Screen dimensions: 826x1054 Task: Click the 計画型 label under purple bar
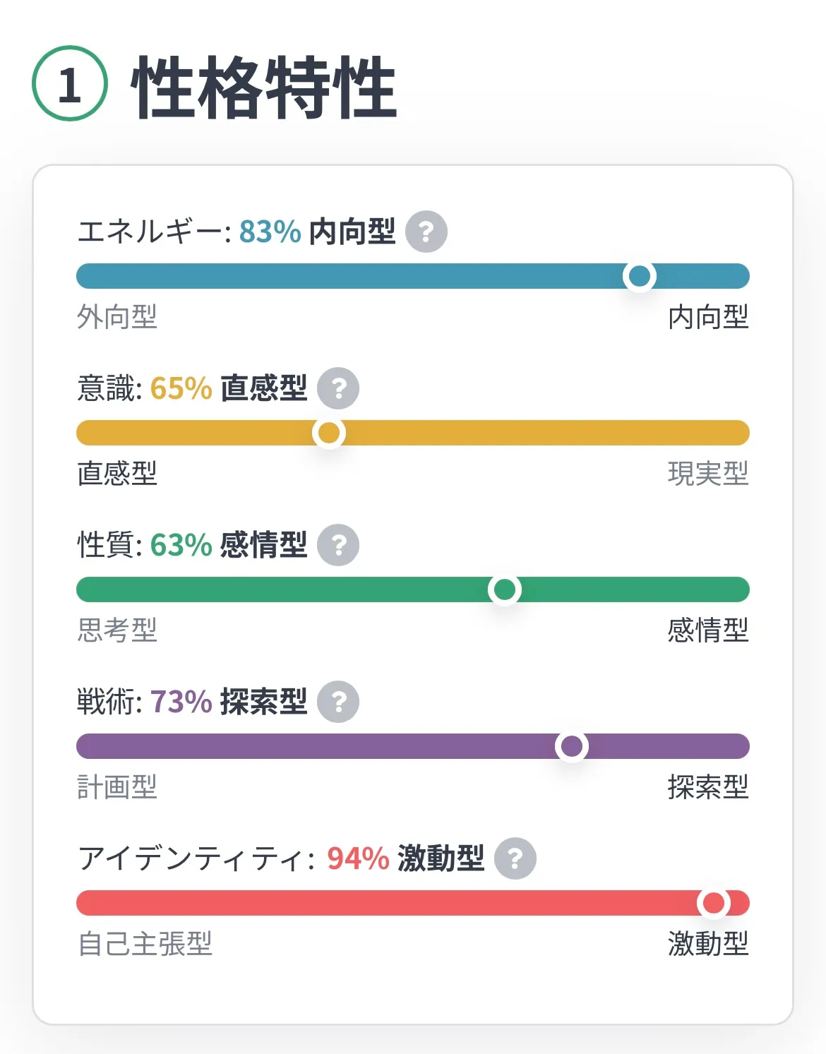(x=117, y=787)
